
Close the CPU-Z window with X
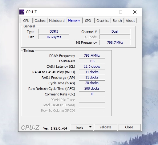tap(135, 12)
